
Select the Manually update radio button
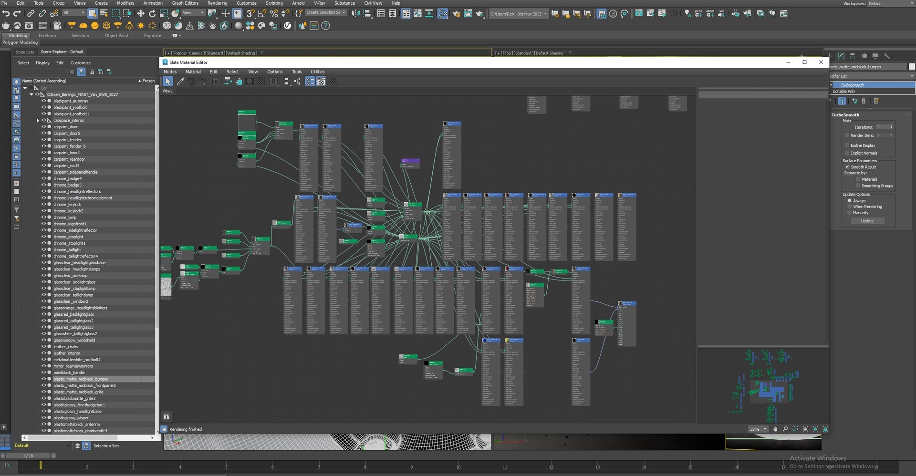(850, 213)
